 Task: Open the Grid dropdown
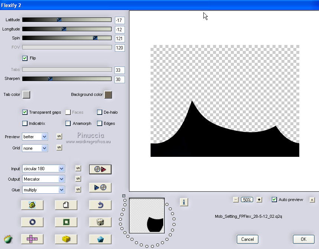pos(35,148)
